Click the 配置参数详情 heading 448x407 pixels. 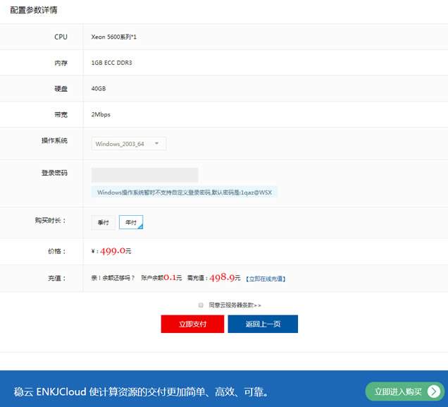tap(34, 10)
